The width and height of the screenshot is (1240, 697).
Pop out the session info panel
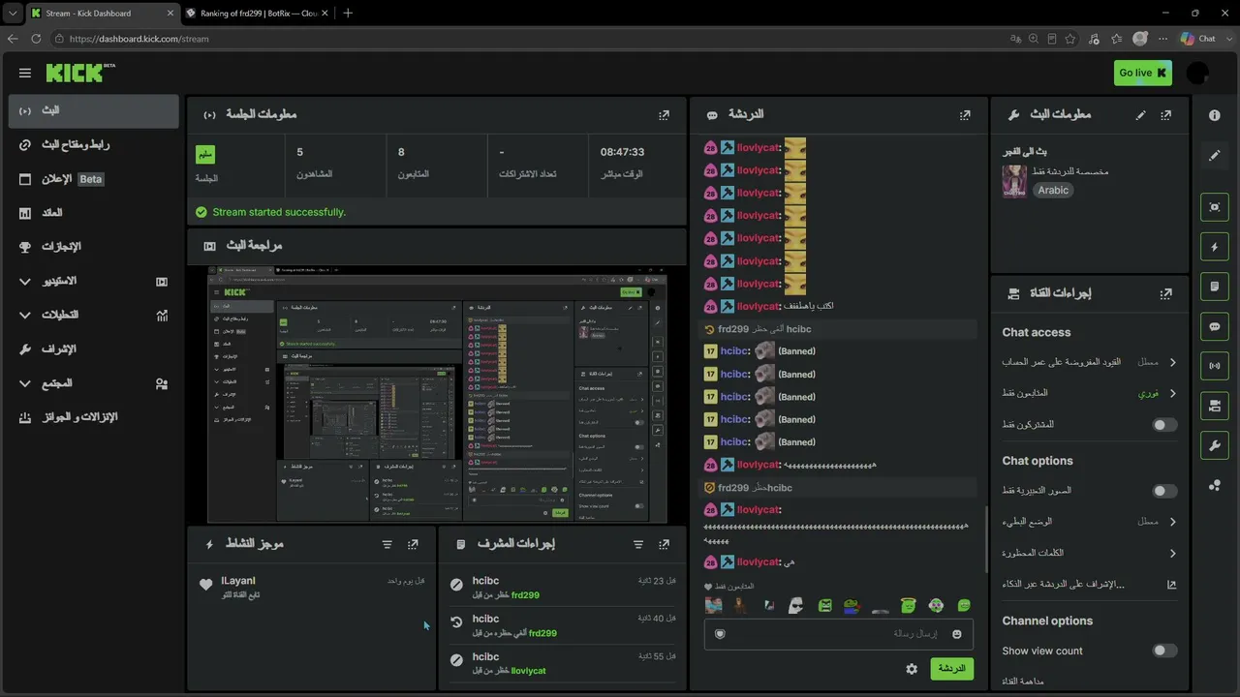pos(664,114)
